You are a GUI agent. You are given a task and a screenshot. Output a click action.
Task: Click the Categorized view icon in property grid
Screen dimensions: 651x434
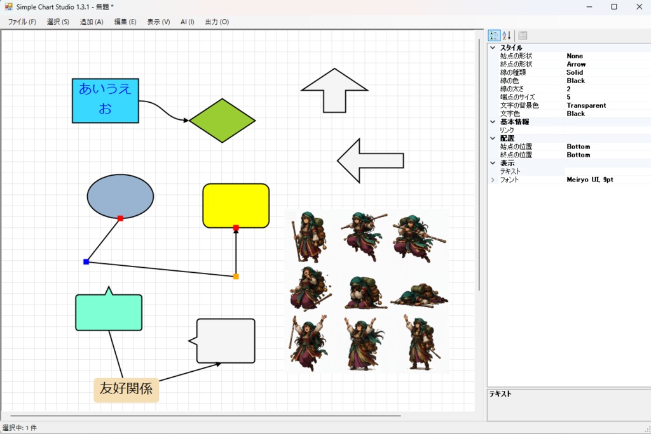coord(494,36)
